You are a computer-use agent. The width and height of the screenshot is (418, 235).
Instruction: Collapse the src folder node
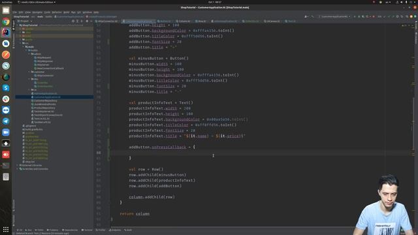click(20, 43)
